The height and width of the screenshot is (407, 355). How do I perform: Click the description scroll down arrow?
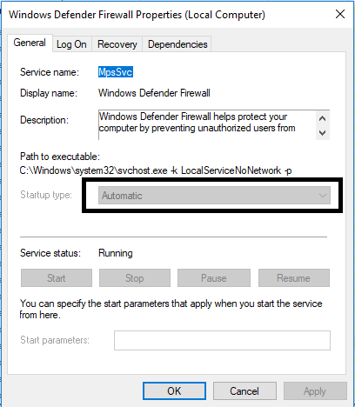tap(322, 133)
